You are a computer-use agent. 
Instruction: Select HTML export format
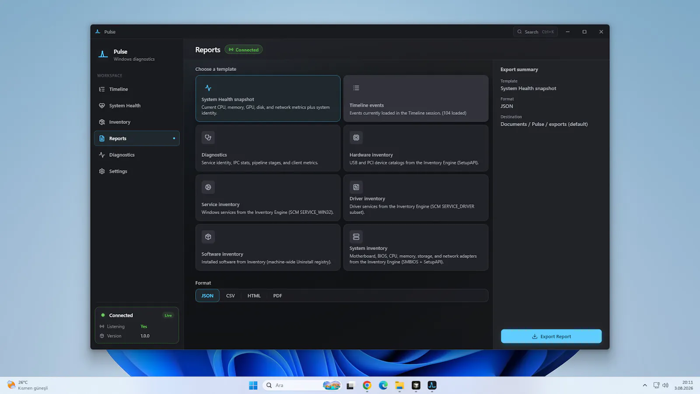(x=254, y=296)
